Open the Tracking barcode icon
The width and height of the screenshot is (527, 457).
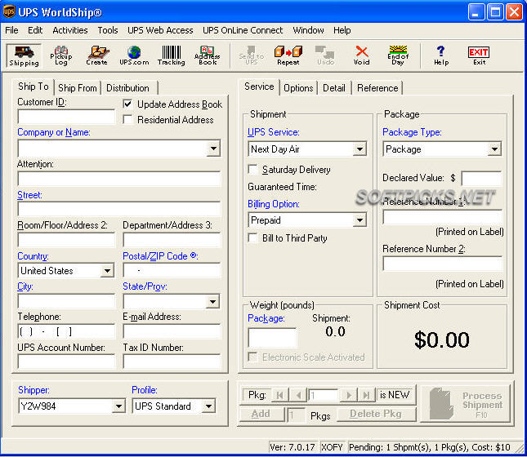tap(172, 55)
